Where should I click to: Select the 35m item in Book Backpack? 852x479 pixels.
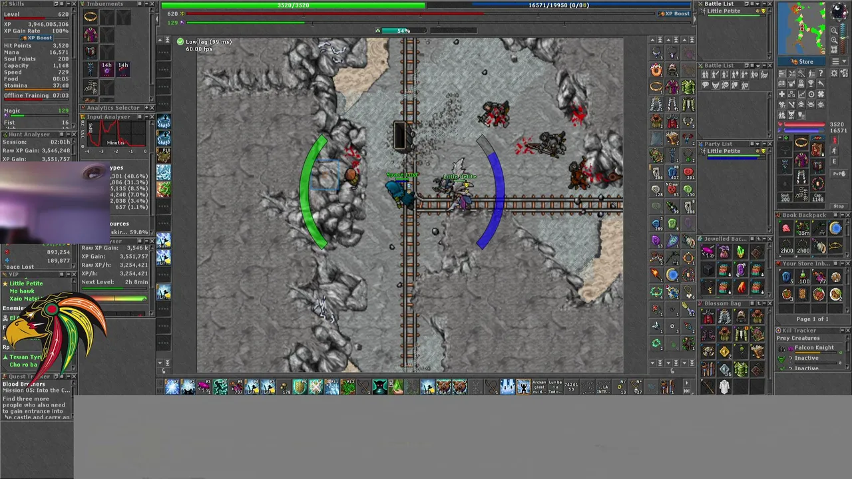point(803,229)
